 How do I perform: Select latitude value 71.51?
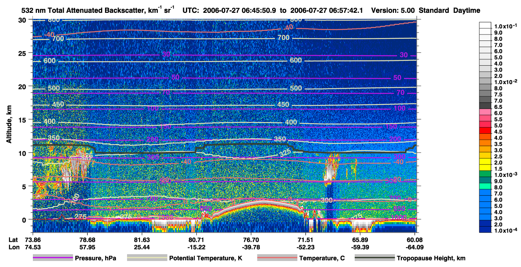306,240
